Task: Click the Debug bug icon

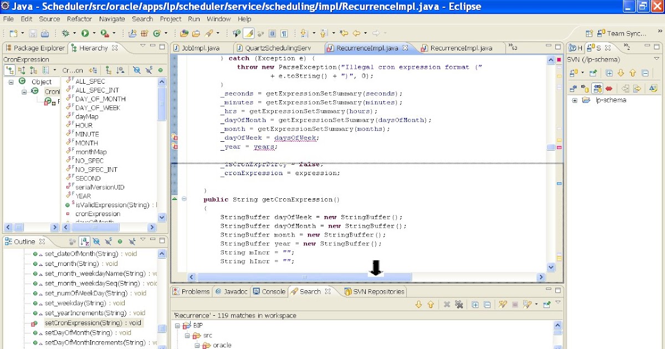Action: pyautogui.click(x=65, y=34)
